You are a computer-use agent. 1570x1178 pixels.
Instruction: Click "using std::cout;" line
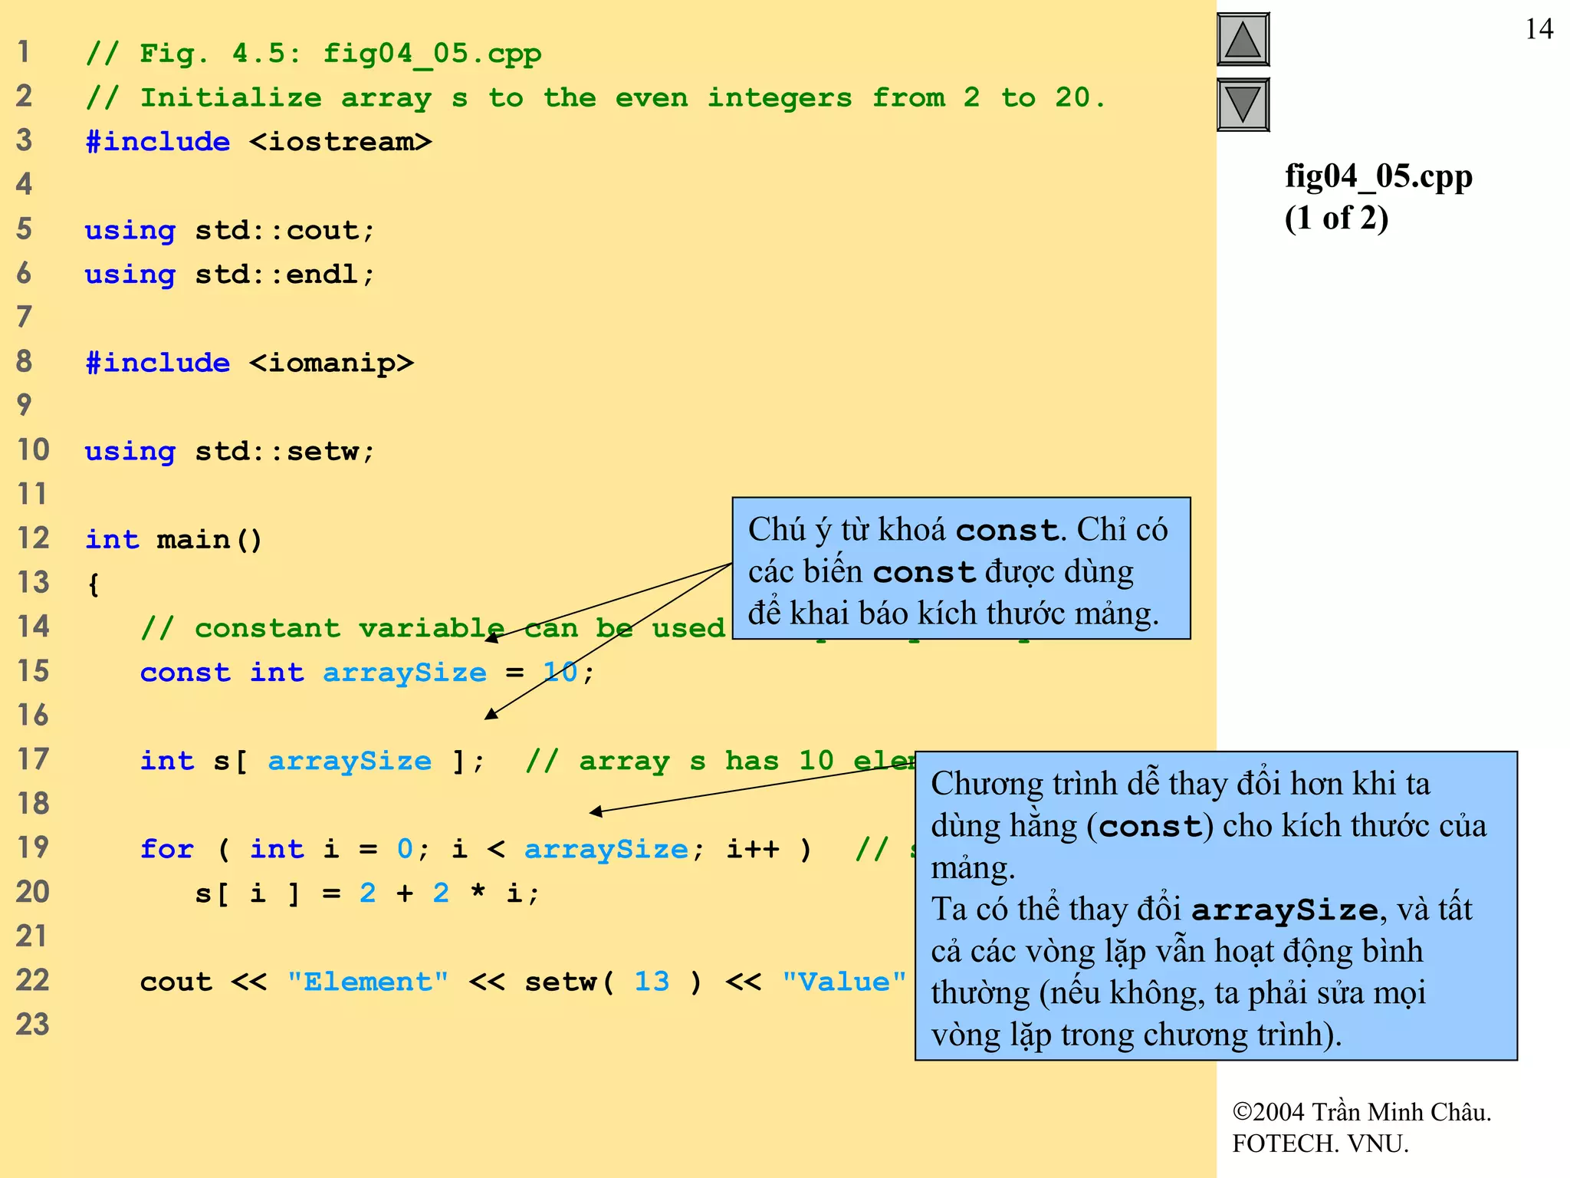tap(229, 231)
